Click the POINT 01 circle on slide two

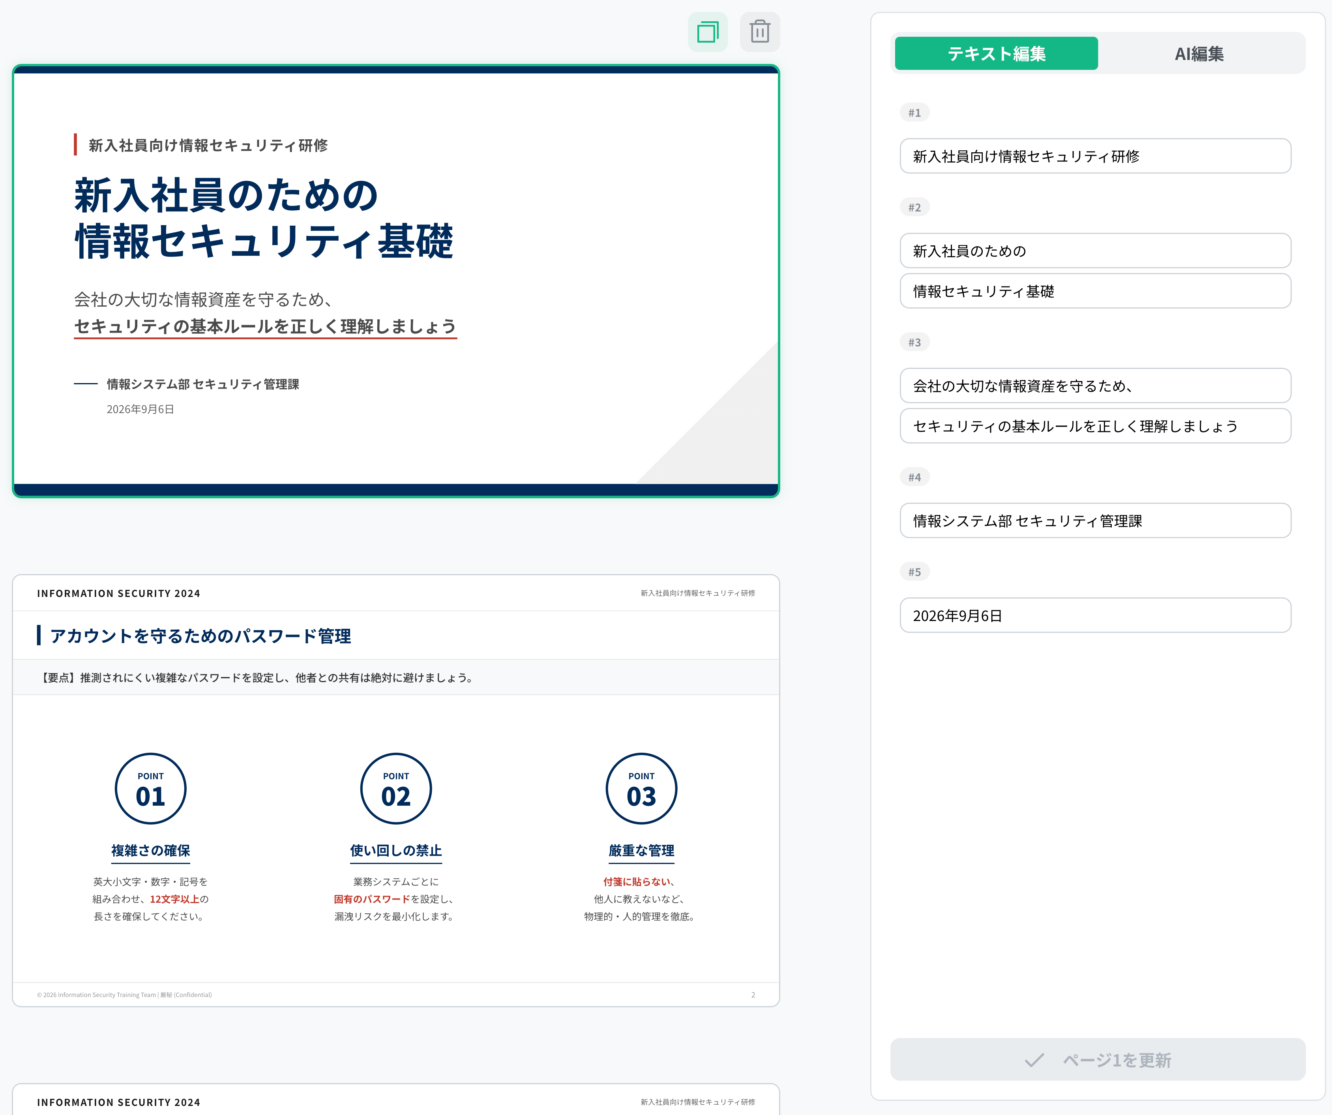click(x=150, y=788)
